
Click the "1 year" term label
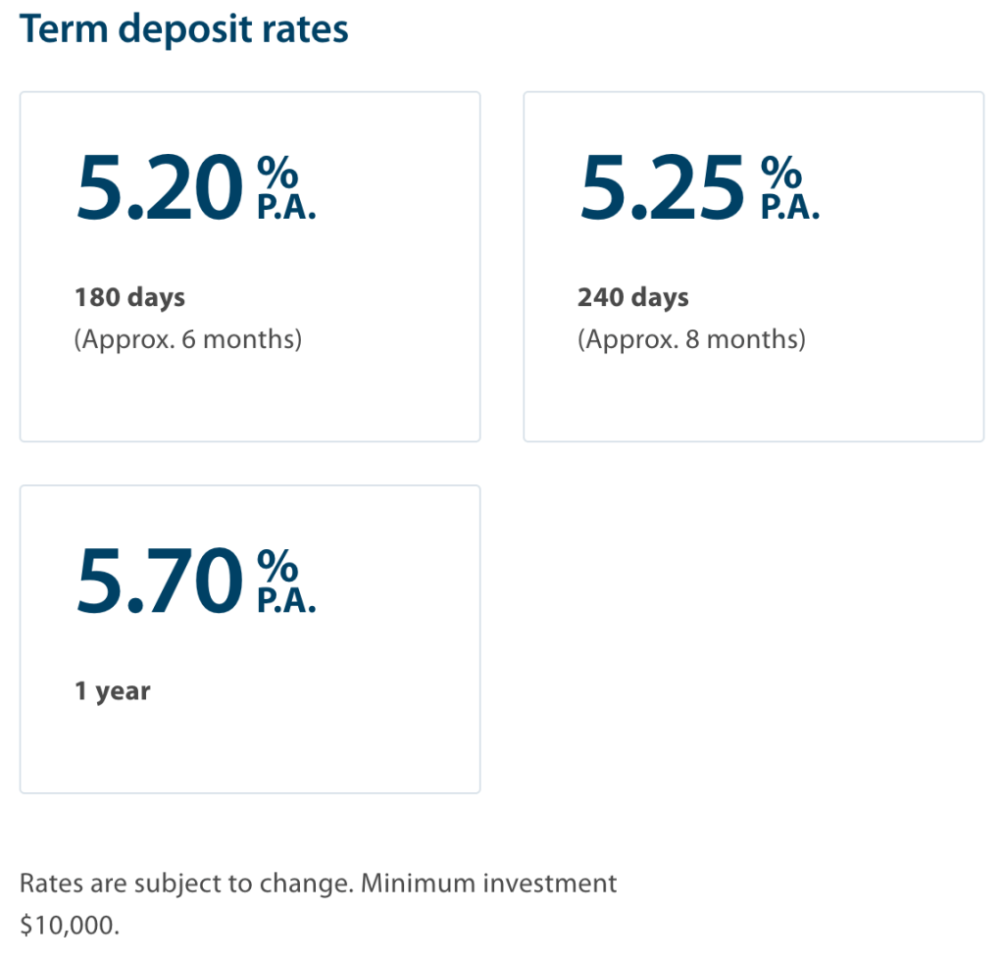tap(113, 690)
